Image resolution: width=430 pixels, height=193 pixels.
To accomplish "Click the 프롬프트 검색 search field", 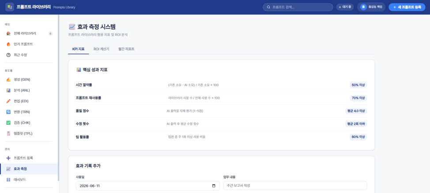I will pyautogui.click(x=298, y=7).
